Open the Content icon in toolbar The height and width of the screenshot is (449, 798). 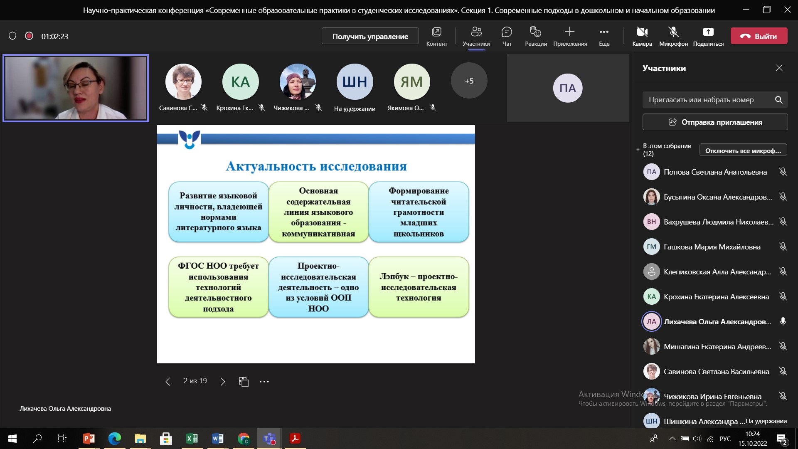[x=436, y=32]
